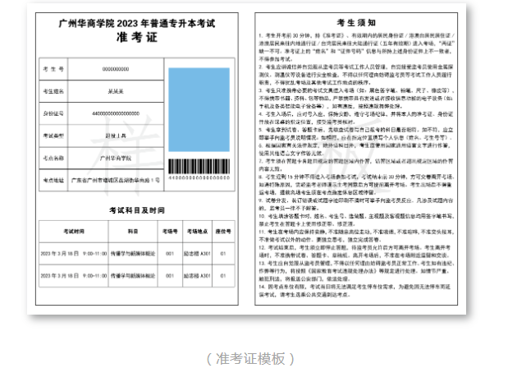Screen dimensions: 508x368
Task: Click the caption '（准考证模板）'
Action: pos(250,359)
